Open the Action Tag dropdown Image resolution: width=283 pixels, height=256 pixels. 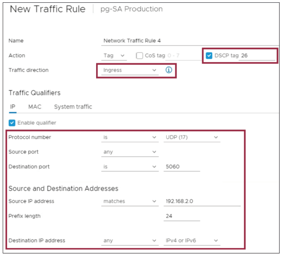(114, 56)
